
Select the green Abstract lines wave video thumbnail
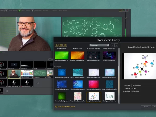point(62,55)
